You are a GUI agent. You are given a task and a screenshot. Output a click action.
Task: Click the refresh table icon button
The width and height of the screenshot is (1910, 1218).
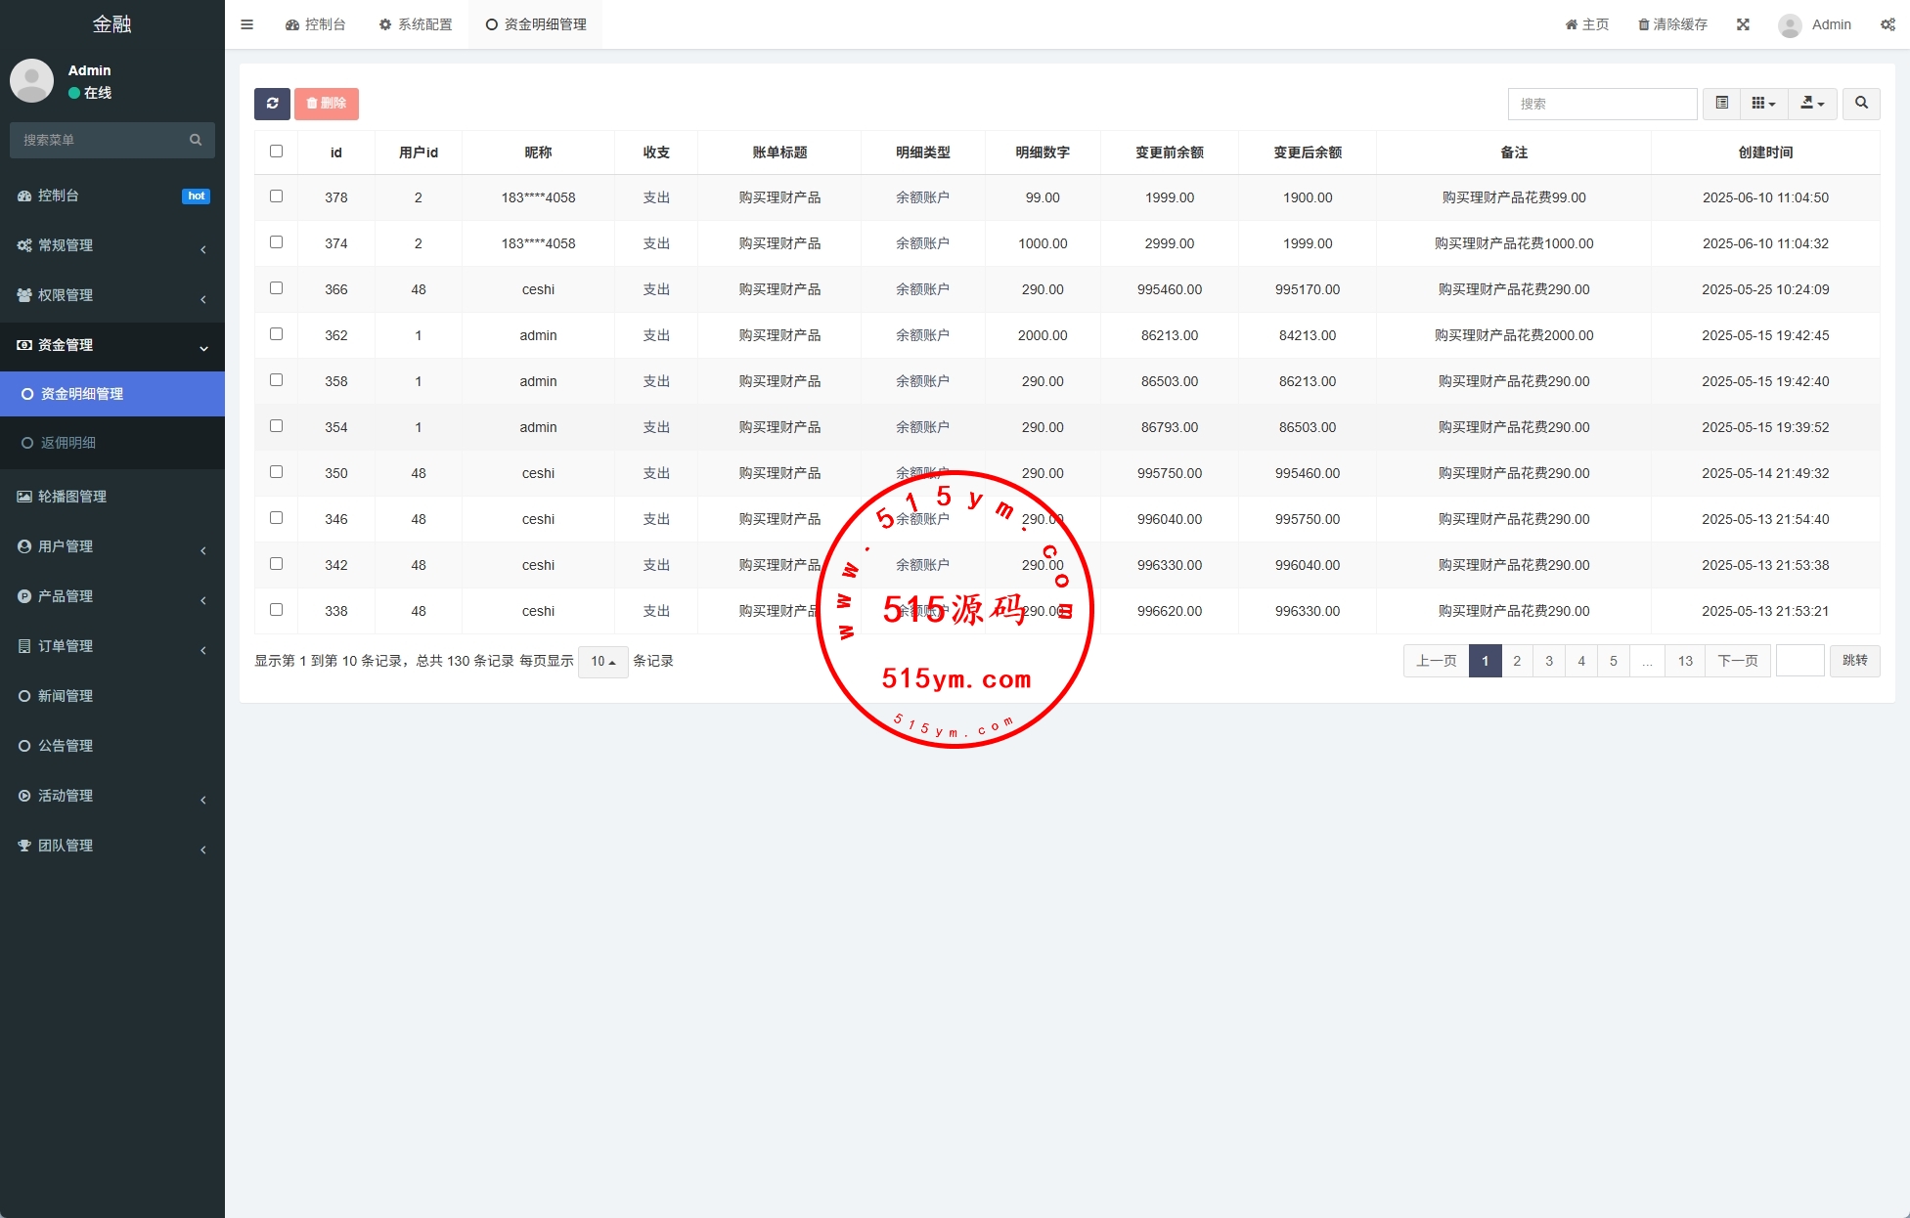click(272, 104)
